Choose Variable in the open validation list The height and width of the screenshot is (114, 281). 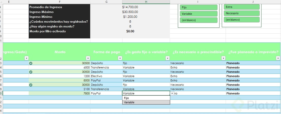146,102
